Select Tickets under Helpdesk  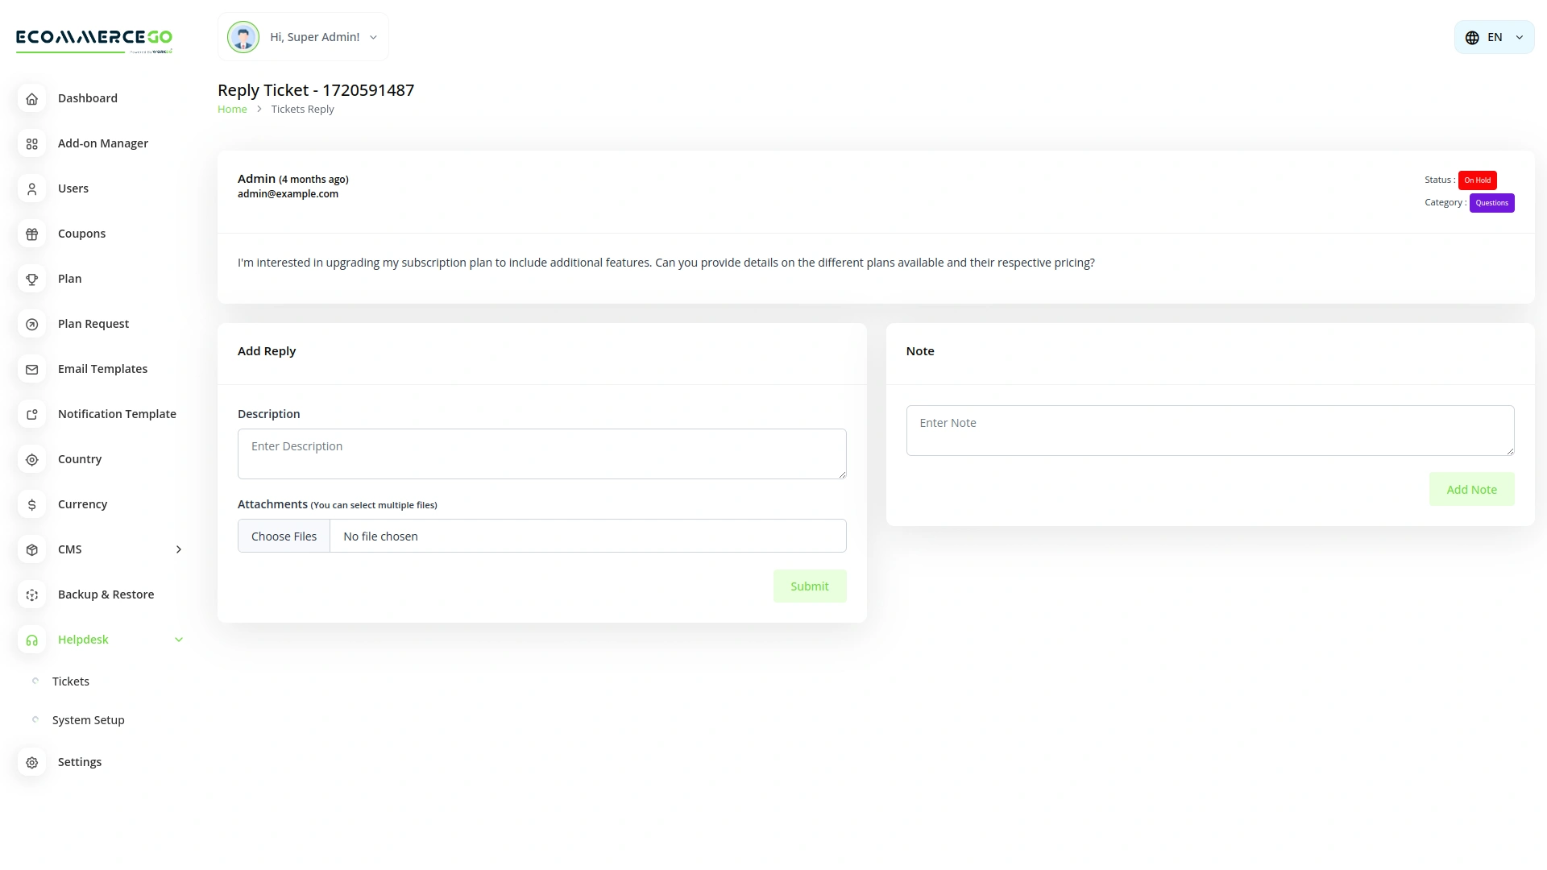tap(72, 681)
